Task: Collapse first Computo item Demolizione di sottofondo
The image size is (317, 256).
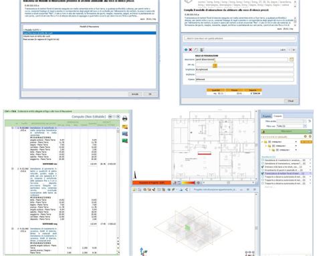Action: pos(13,128)
